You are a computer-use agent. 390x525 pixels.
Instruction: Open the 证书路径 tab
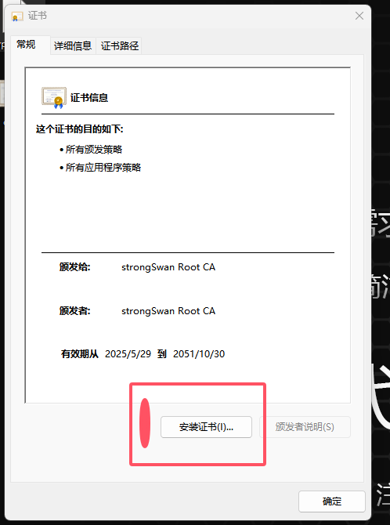click(x=120, y=46)
